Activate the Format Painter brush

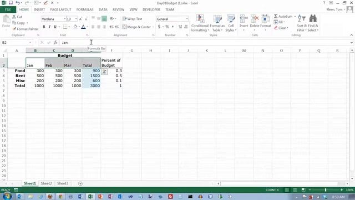[x=26, y=29]
